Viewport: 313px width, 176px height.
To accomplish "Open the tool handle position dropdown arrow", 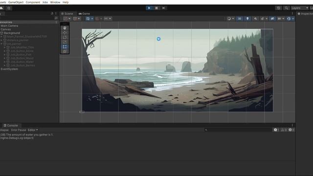I will 69,19.
